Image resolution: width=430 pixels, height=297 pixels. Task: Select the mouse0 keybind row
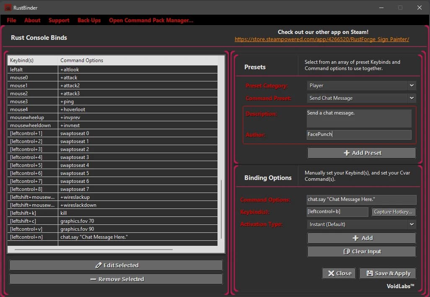coord(112,78)
